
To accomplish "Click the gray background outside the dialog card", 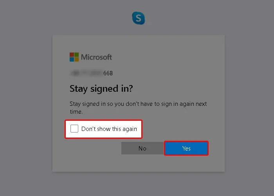I will coord(26,98).
